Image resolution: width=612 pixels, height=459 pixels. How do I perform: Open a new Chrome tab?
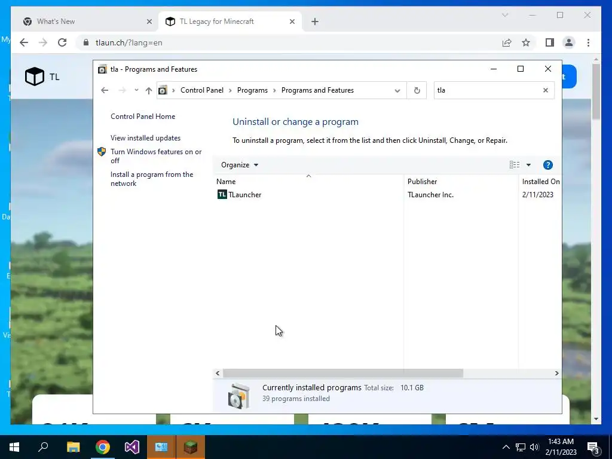[315, 22]
